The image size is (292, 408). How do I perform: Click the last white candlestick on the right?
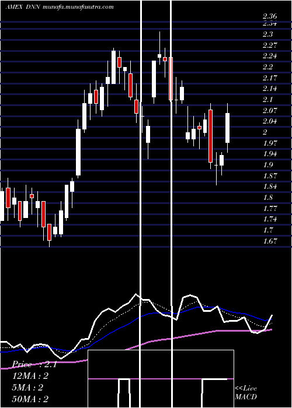pos(227,128)
